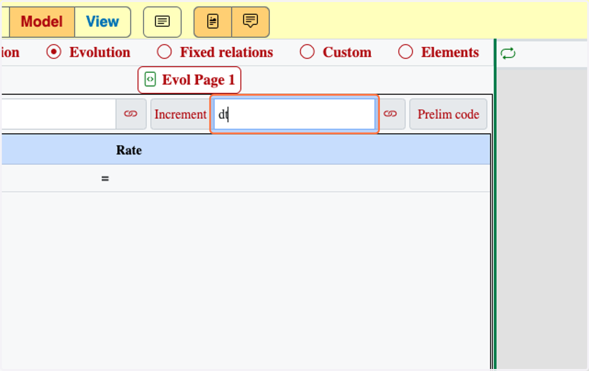Open the Evol Page 1 tab
The image size is (589, 371).
point(189,80)
